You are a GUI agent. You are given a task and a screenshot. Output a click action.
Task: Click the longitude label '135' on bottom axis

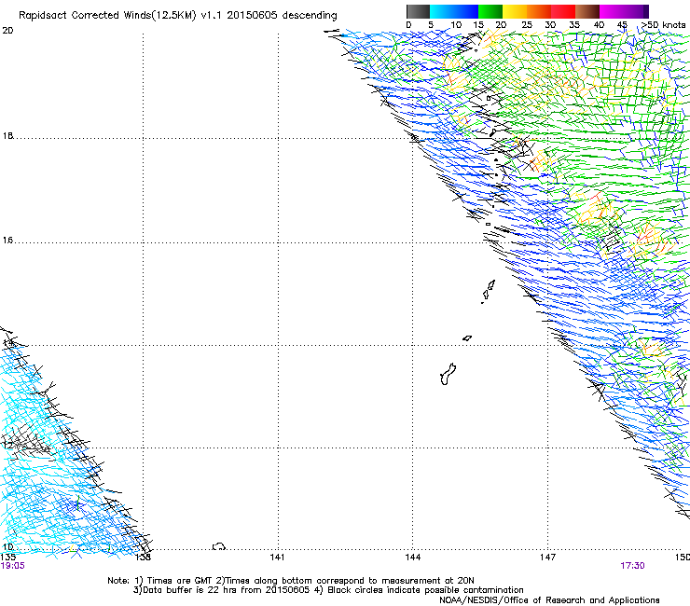[x=8, y=558]
